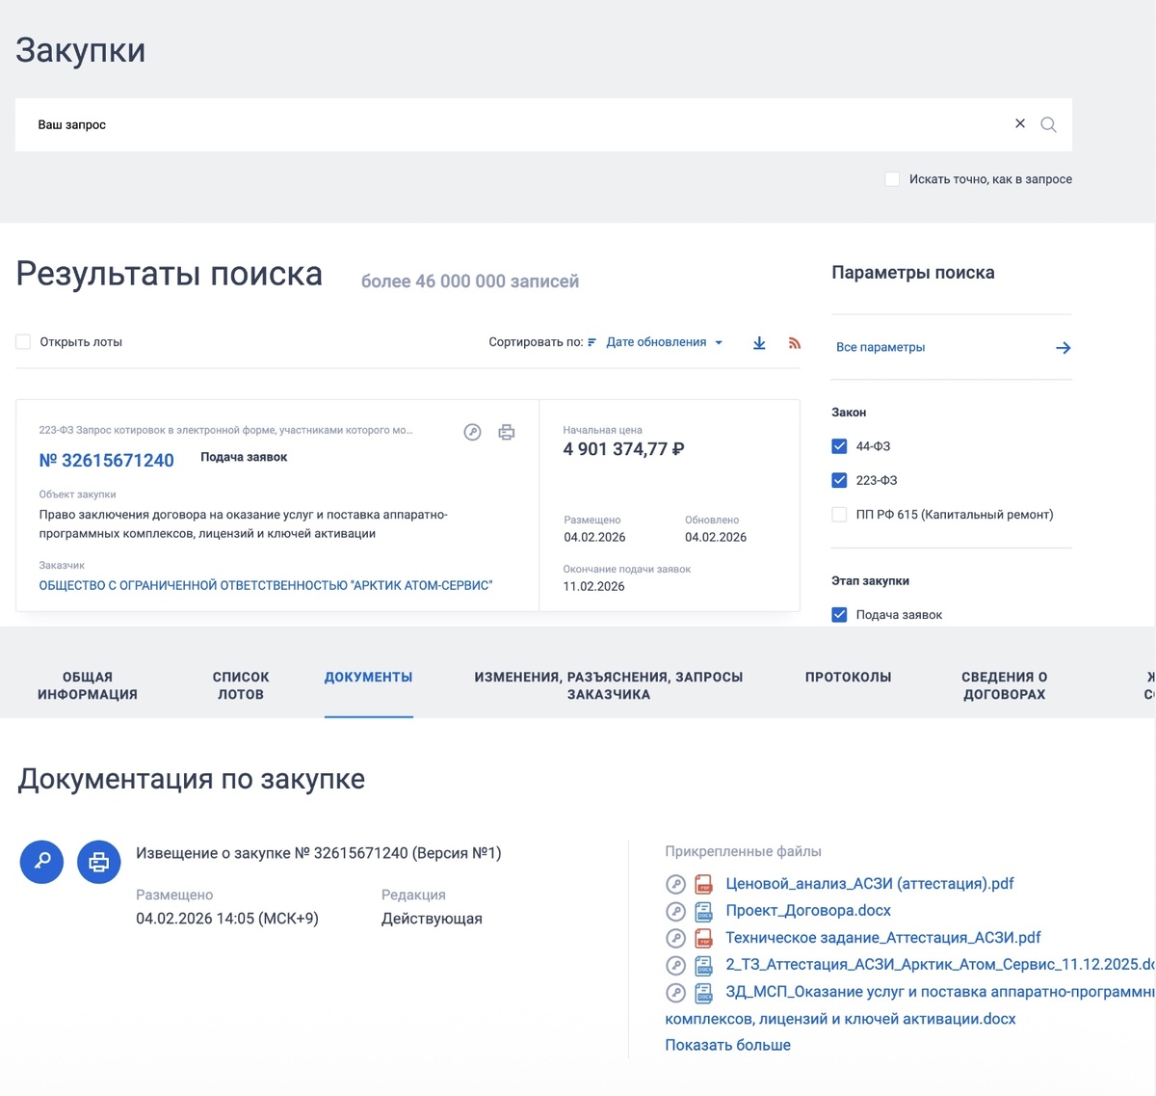Click signature icon on purchase card
1156x1096 pixels.
[x=472, y=432]
